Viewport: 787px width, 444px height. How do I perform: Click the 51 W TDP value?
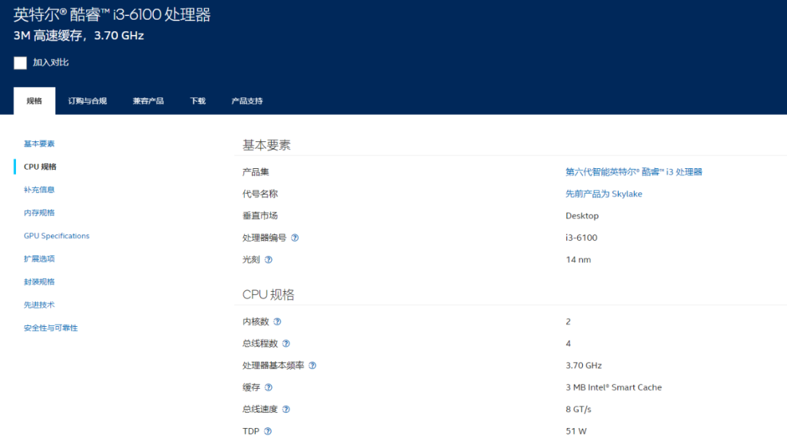576,432
